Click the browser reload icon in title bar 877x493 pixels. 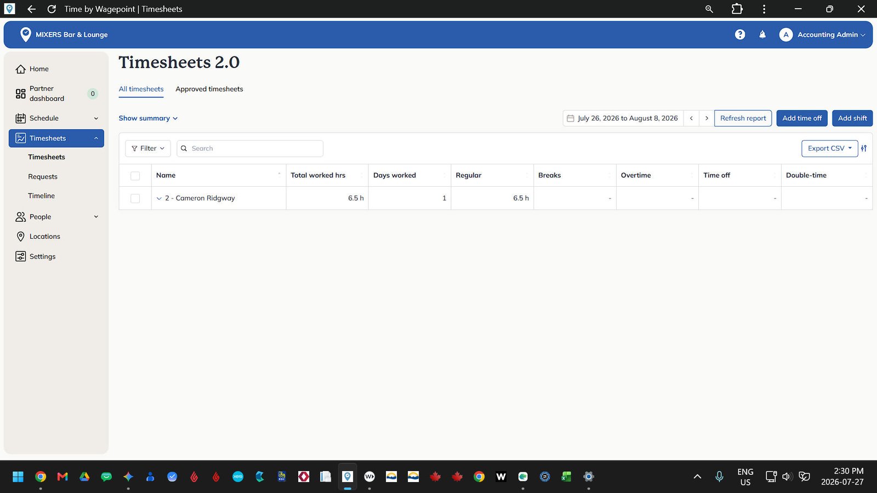point(52,9)
